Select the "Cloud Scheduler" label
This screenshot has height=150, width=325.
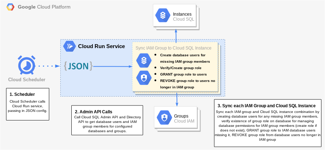pos(27,80)
